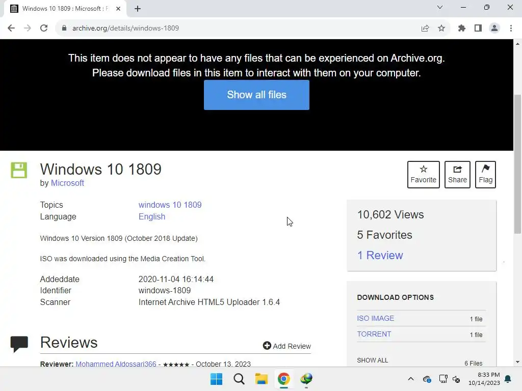View site information lock icon
Image resolution: width=522 pixels, height=391 pixels.
pyautogui.click(x=64, y=29)
